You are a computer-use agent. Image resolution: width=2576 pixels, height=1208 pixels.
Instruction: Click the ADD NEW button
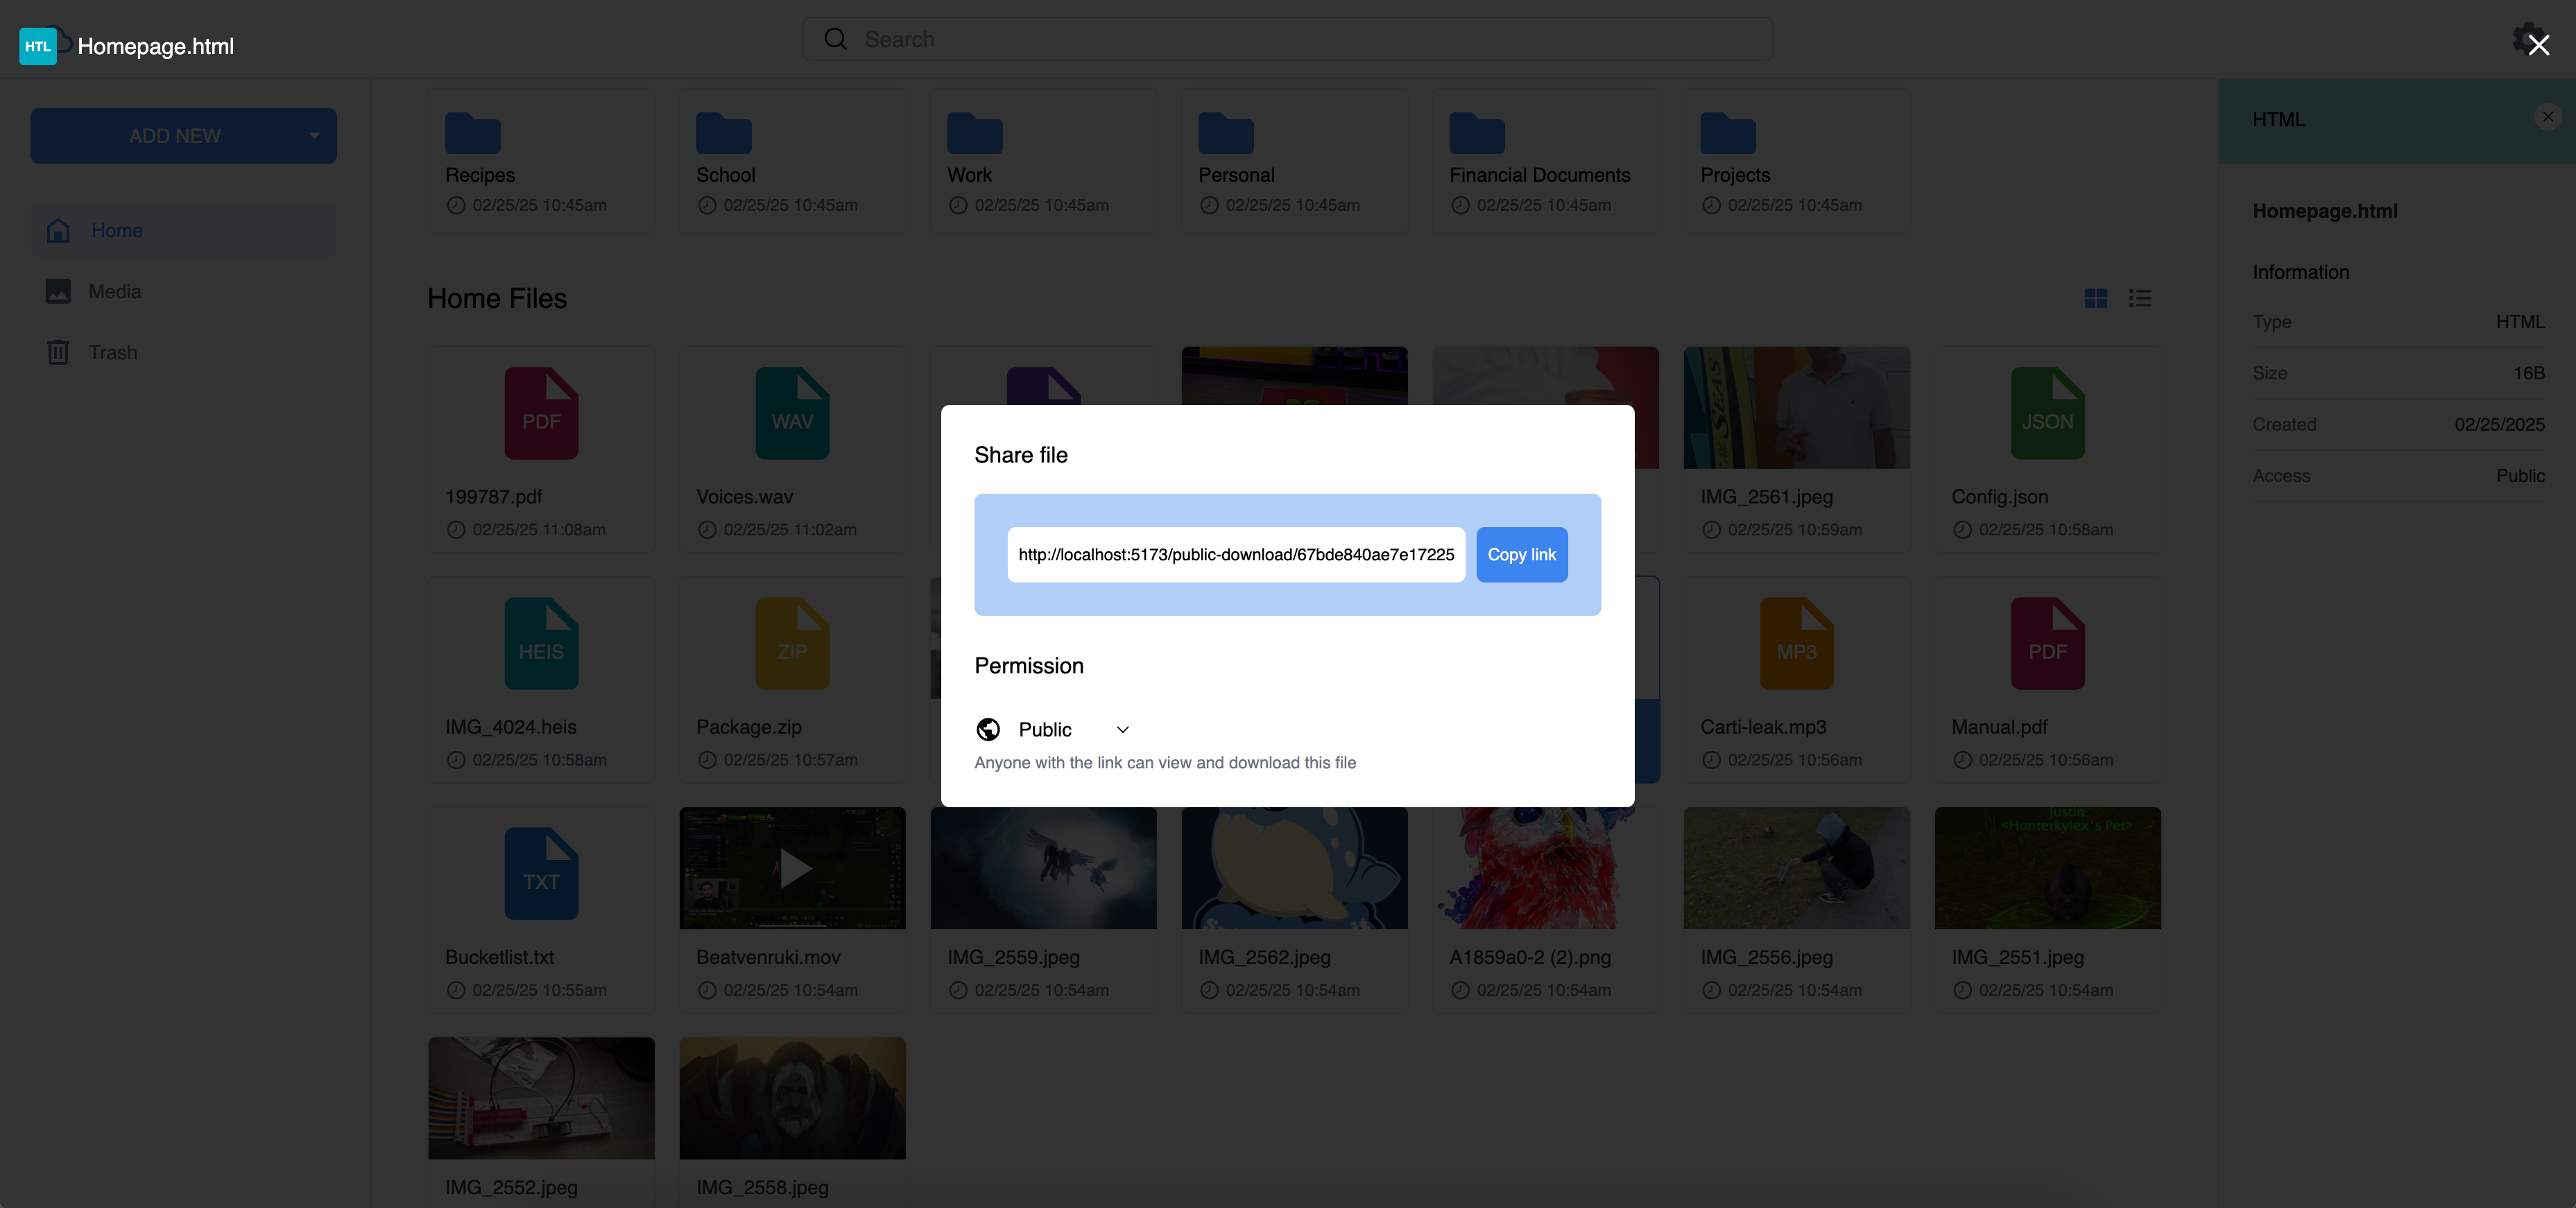(x=183, y=136)
